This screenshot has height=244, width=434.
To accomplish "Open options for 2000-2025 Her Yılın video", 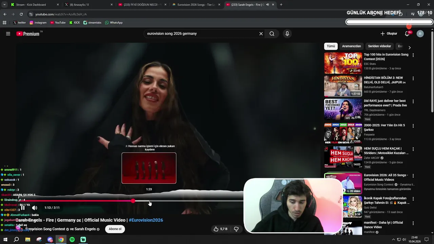I will (413, 126).
